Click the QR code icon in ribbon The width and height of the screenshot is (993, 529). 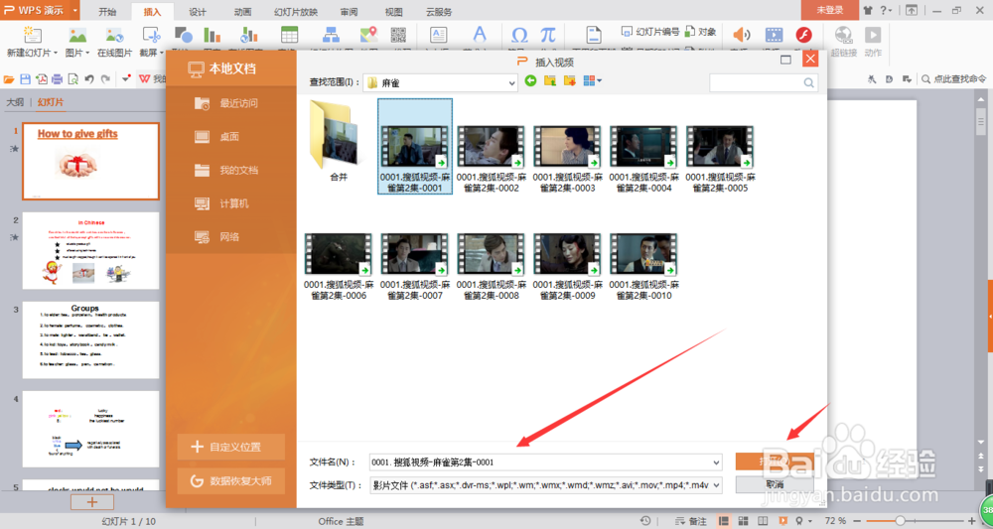point(398,35)
